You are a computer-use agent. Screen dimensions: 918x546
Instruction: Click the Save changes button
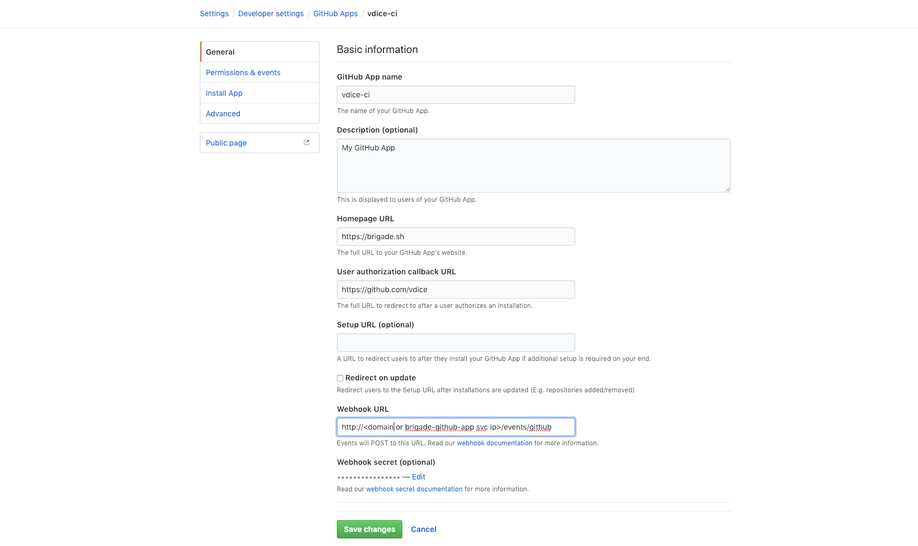pos(369,529)
